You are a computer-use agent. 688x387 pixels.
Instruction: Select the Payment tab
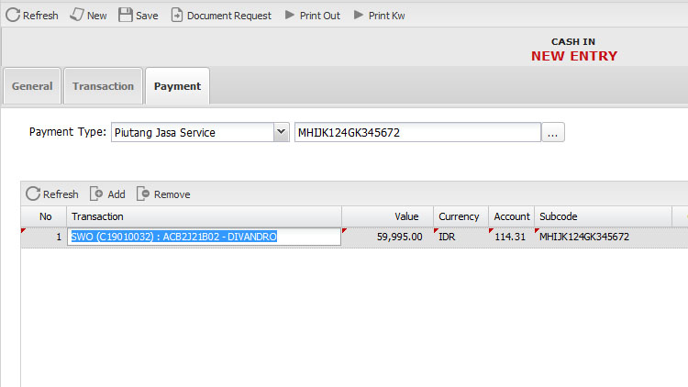tap(177, 86)
